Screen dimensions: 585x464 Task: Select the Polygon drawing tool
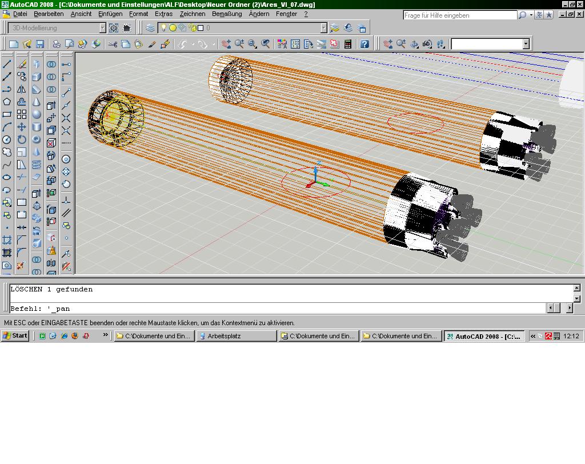(7, 102)
